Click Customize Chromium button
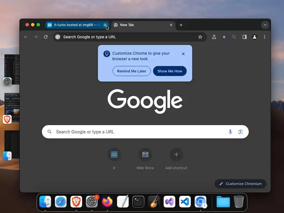This screenshot has height=213, width=284. (240, 184)
